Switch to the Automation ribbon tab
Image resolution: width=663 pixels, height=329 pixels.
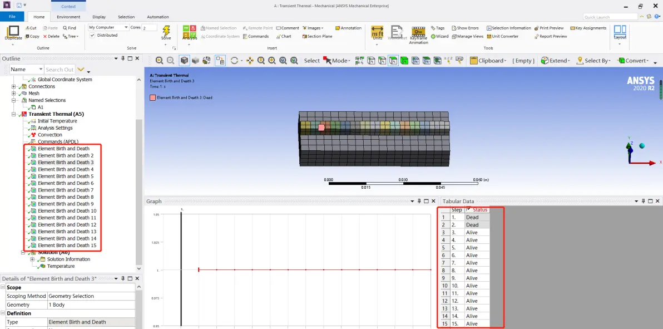158,17
